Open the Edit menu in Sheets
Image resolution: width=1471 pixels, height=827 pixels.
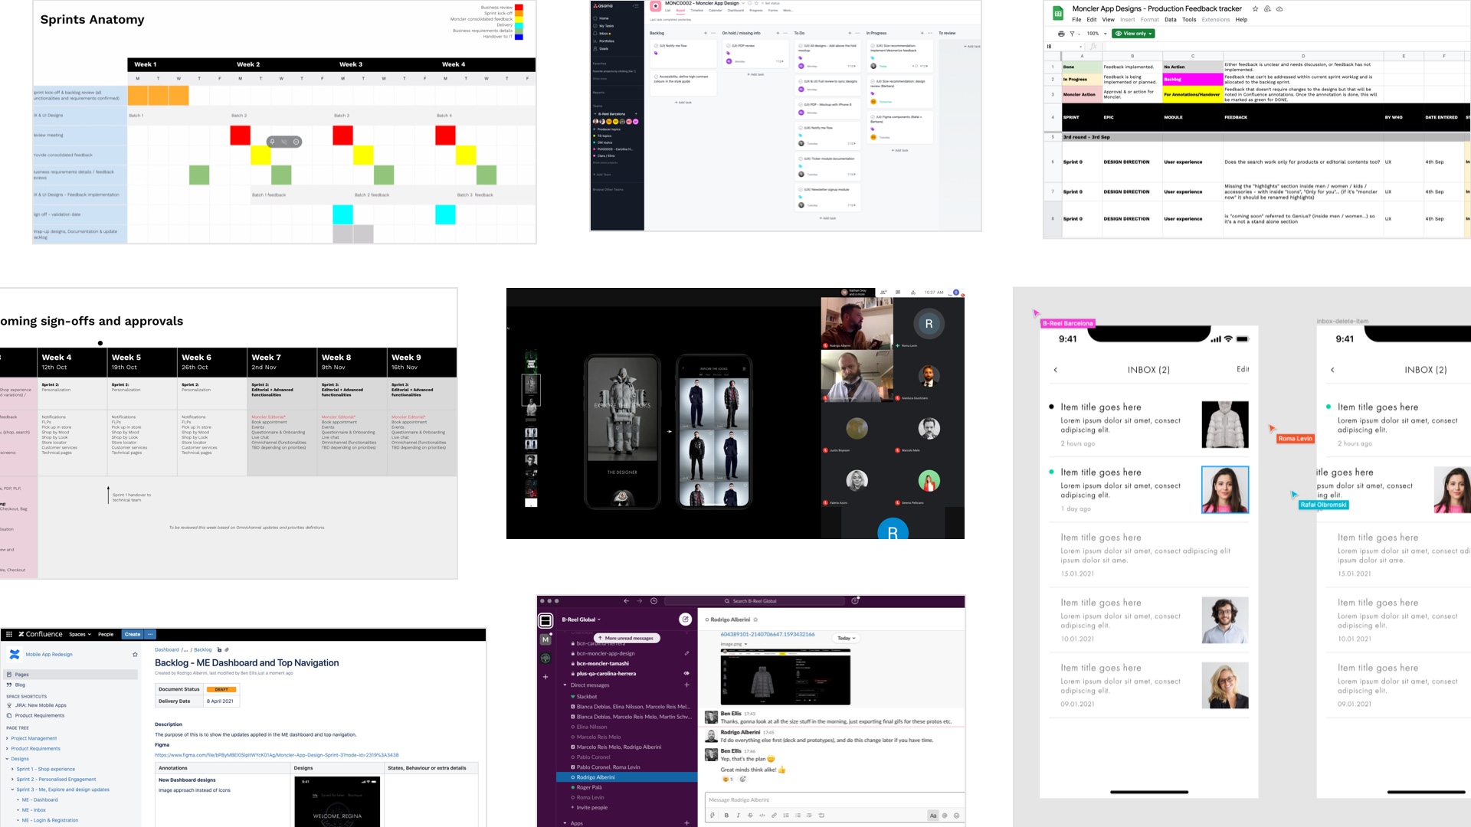pos(1092,20)
